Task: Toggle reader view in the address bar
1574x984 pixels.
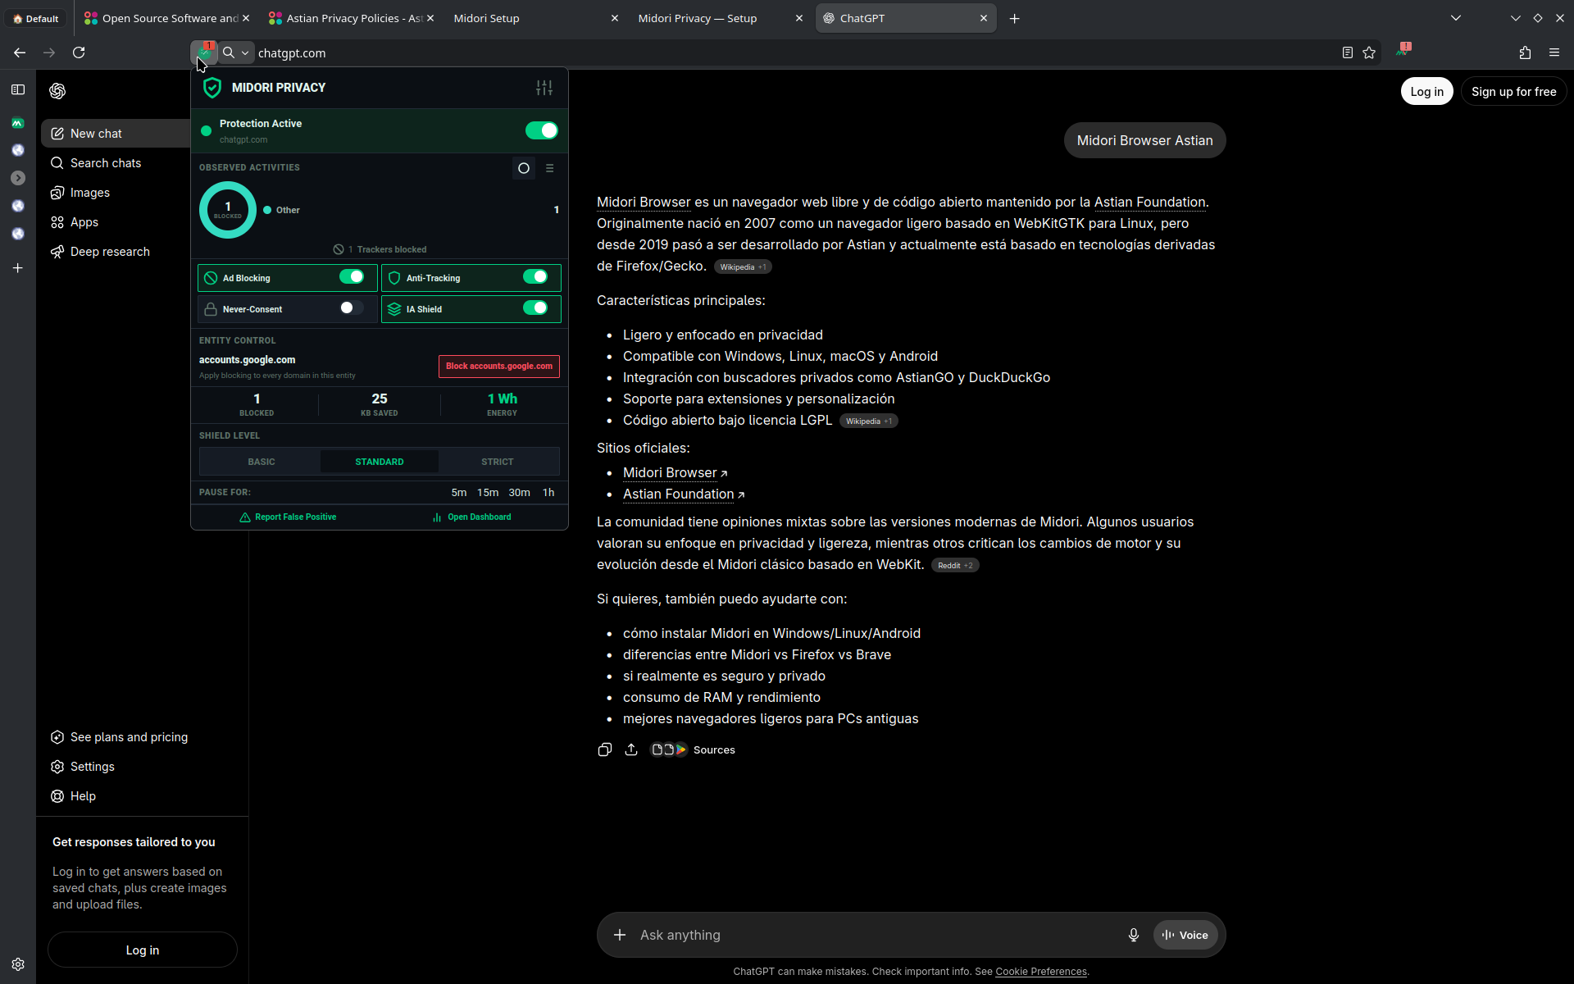Action: tap(1347, 52)
